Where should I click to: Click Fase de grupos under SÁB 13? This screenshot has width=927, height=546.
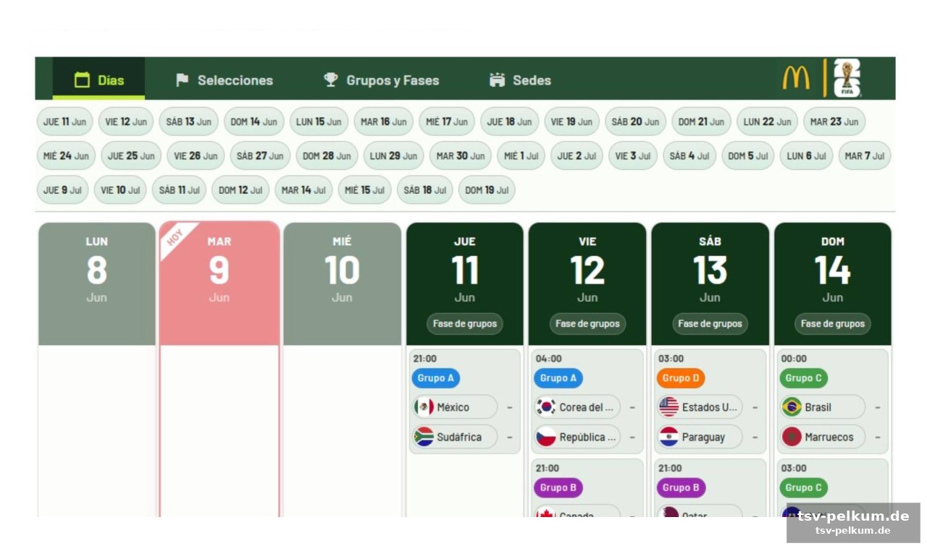(x=710, y=323)
